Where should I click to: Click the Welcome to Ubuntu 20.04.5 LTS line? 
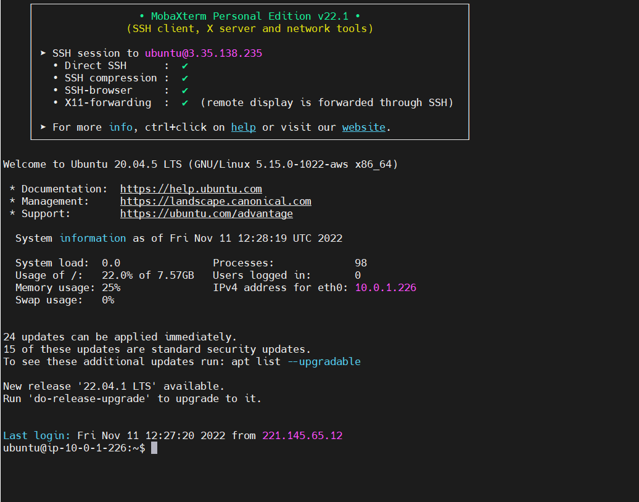(x=200, y=164)
